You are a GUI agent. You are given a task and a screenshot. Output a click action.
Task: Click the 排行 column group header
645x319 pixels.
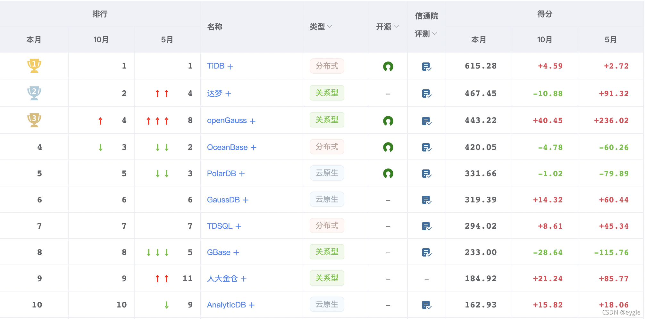[100, 14]
